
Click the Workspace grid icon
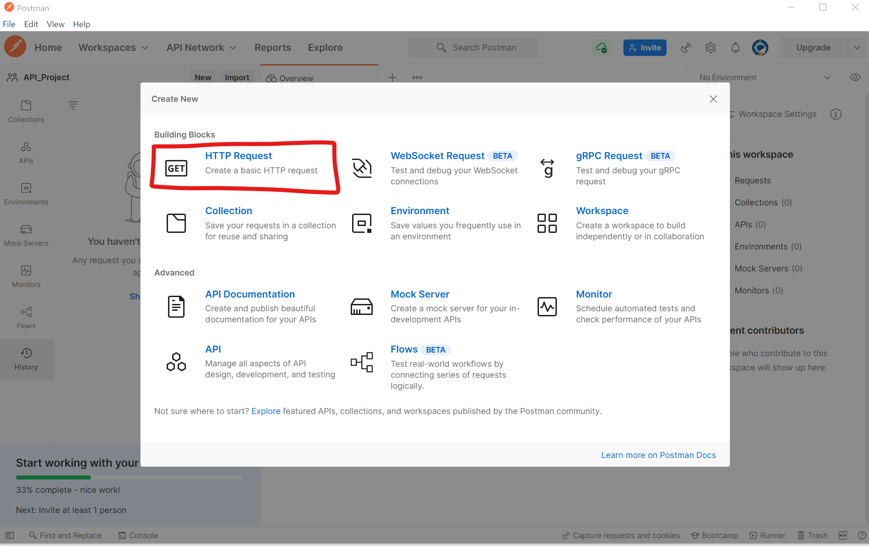pyautogui.click(x=547, y=223)
